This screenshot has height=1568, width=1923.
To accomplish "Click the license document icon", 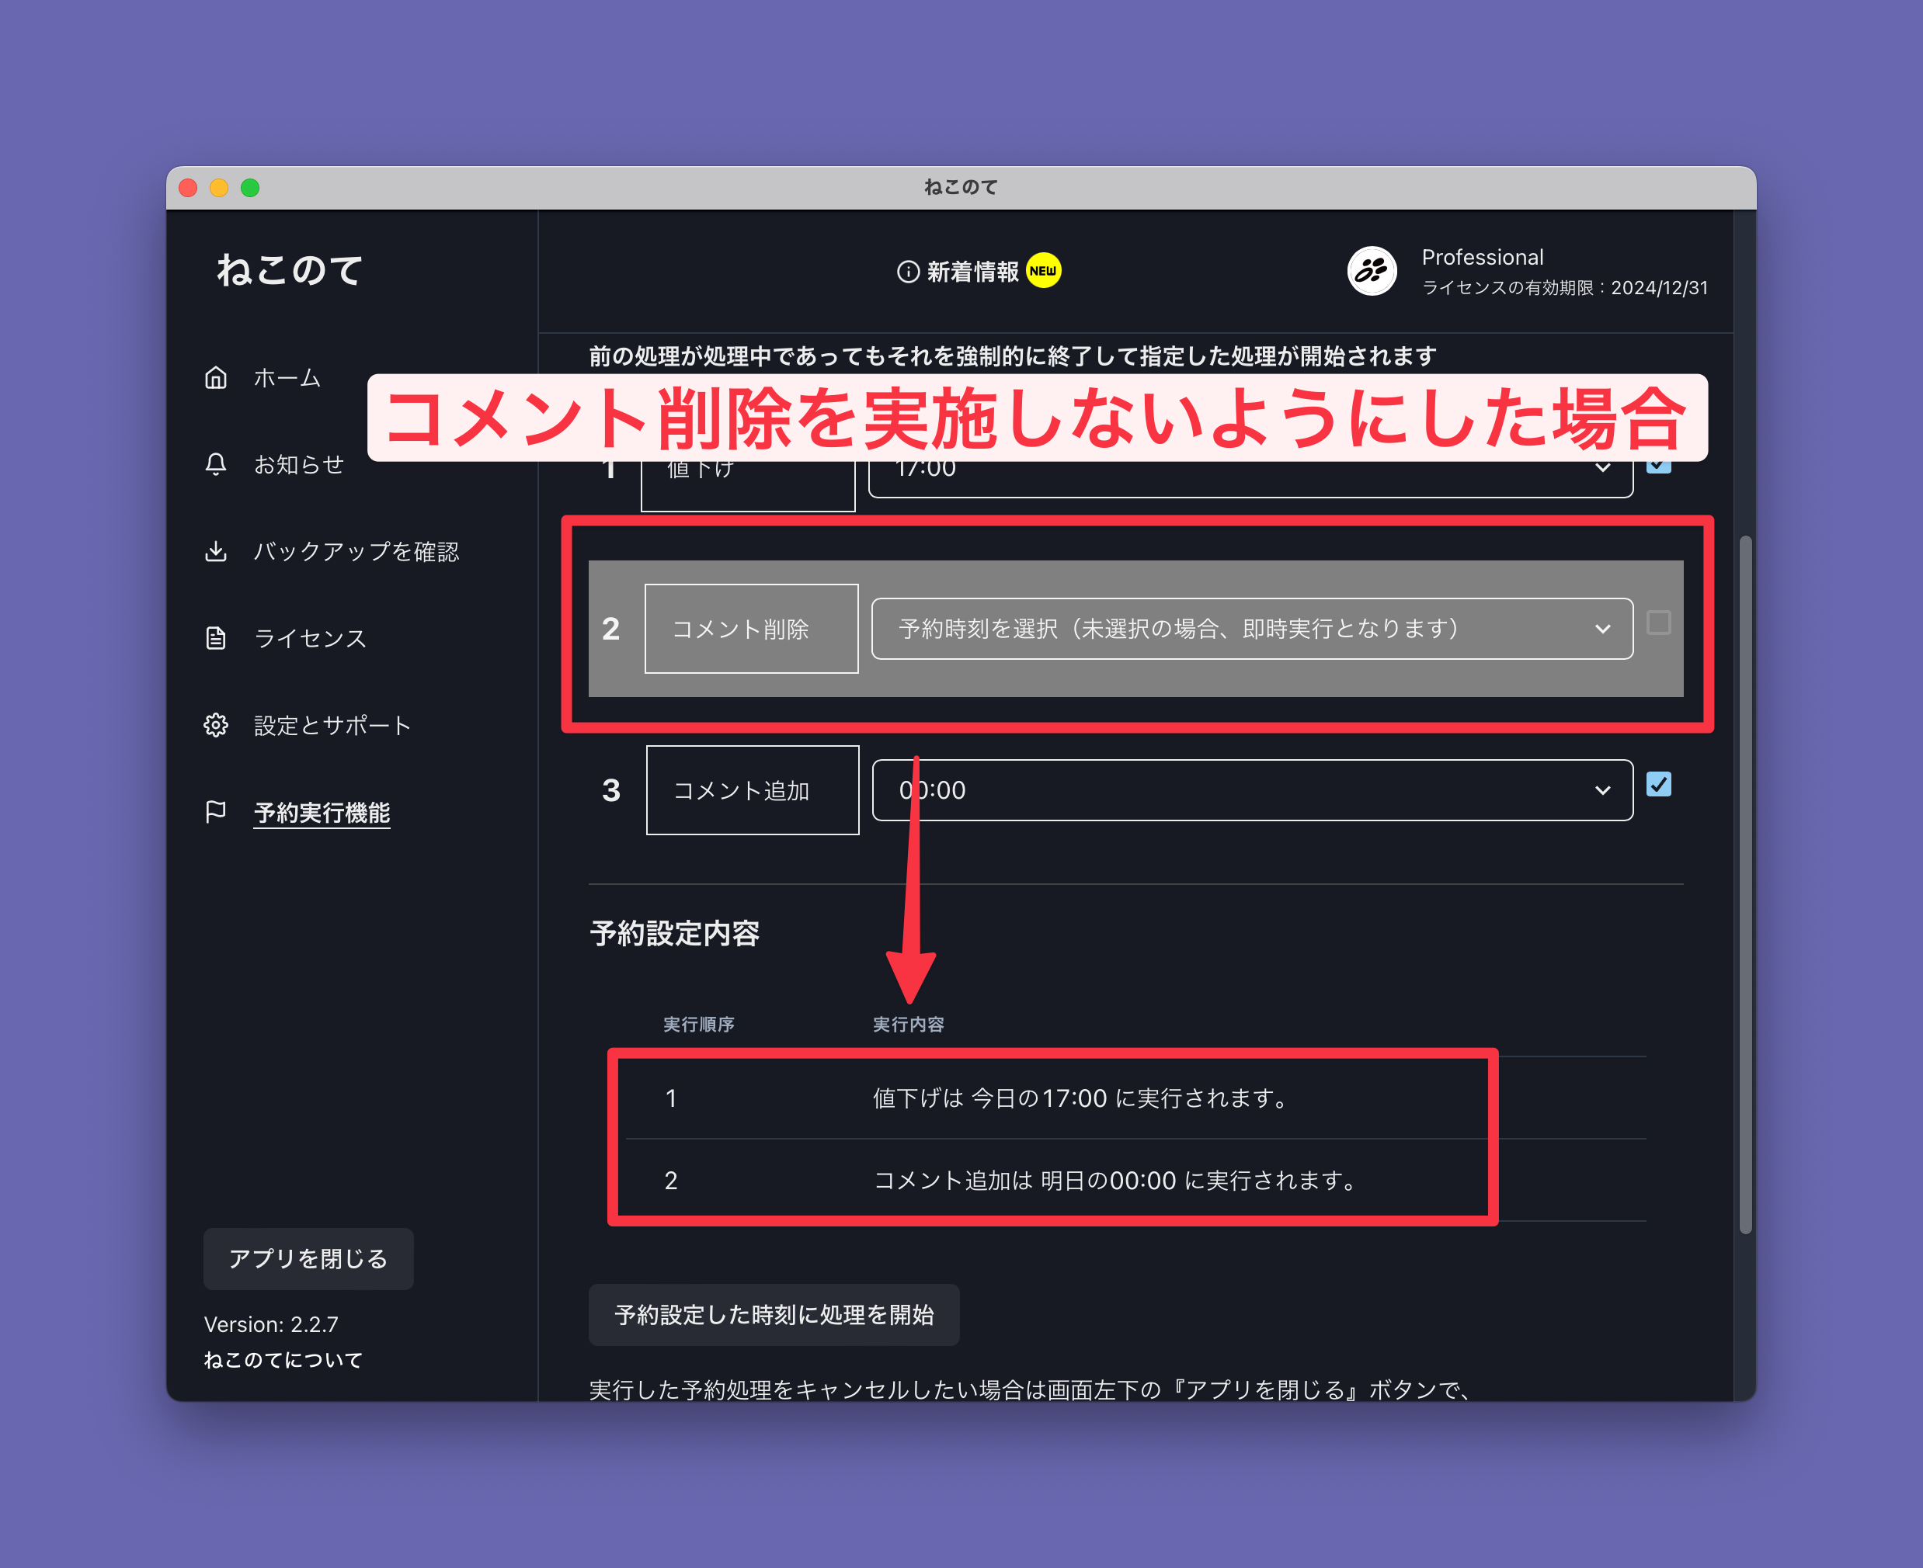I will click(215, 639).
